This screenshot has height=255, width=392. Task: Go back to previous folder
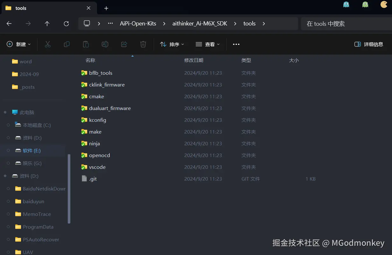pos(9,24)
